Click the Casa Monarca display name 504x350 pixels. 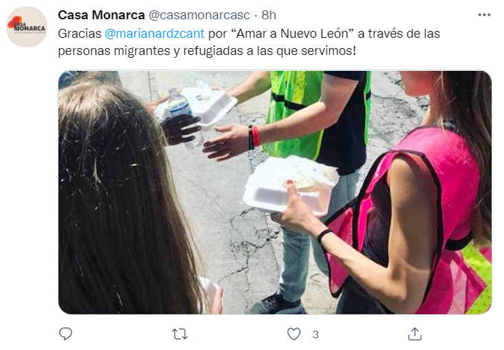pyautogui.click(x=101, y=15)
